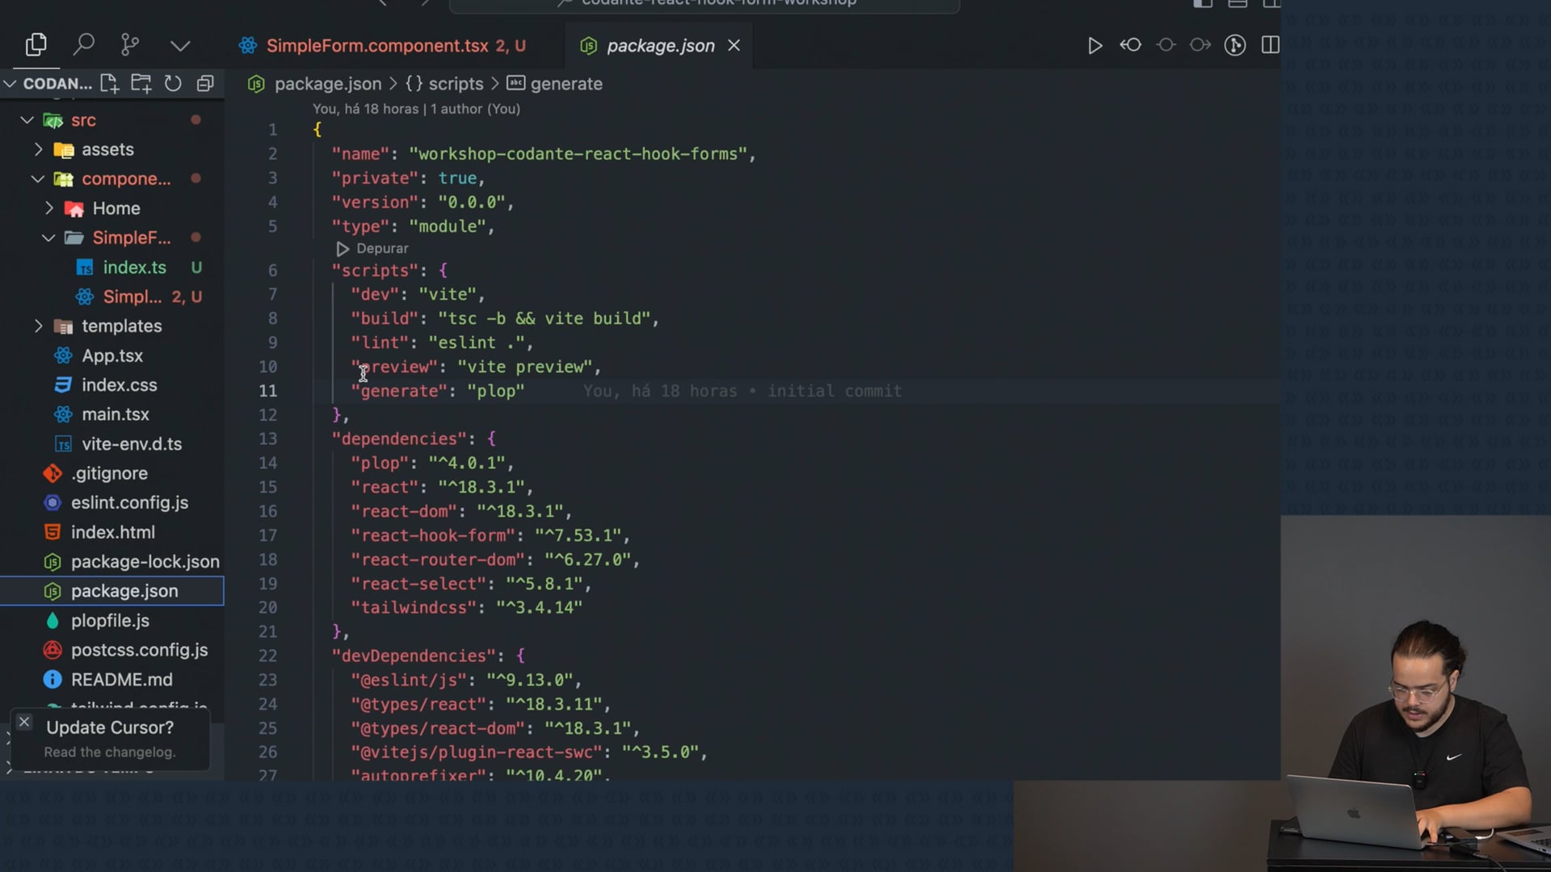1551x872 pixels.
Task: Switch to SimpleForm.component.tsx tab
Action: (x=377, y=46)
